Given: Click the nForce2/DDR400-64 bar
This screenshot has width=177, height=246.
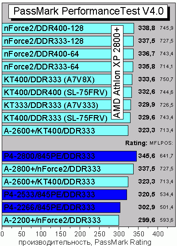Looking at the screenshot, I should [68, 54].
